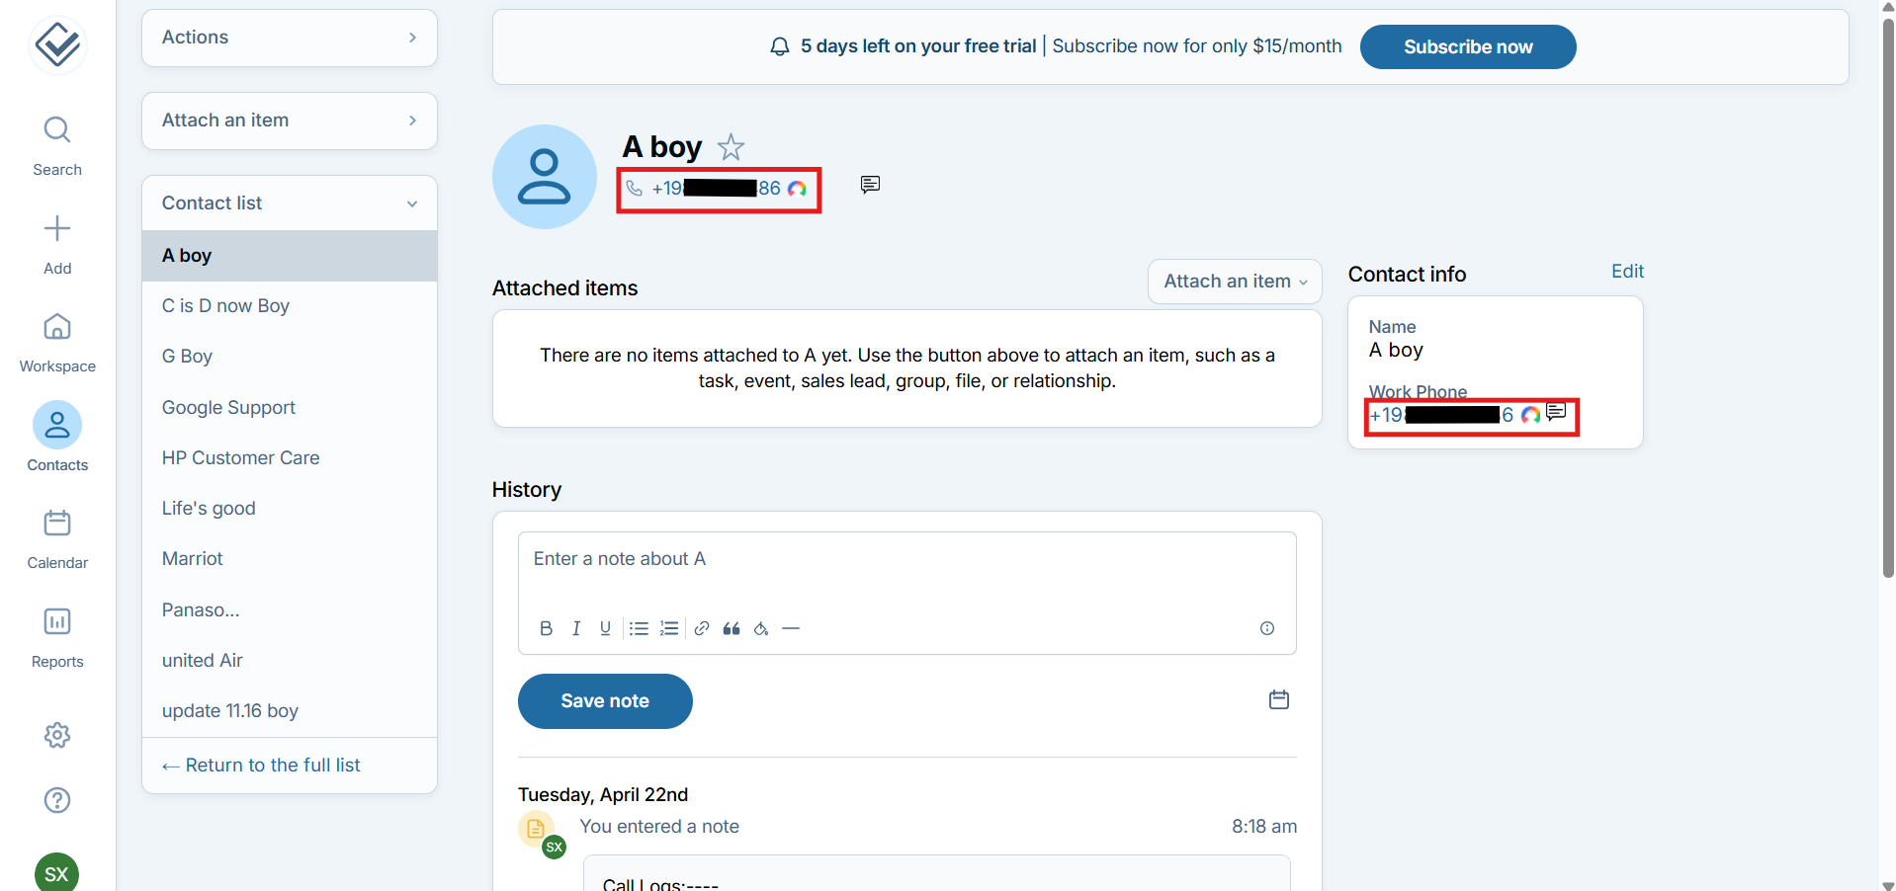This screenshot has height=891, width=1896.
Task: Collapse the Contact list section
Action: click(290, 203)
